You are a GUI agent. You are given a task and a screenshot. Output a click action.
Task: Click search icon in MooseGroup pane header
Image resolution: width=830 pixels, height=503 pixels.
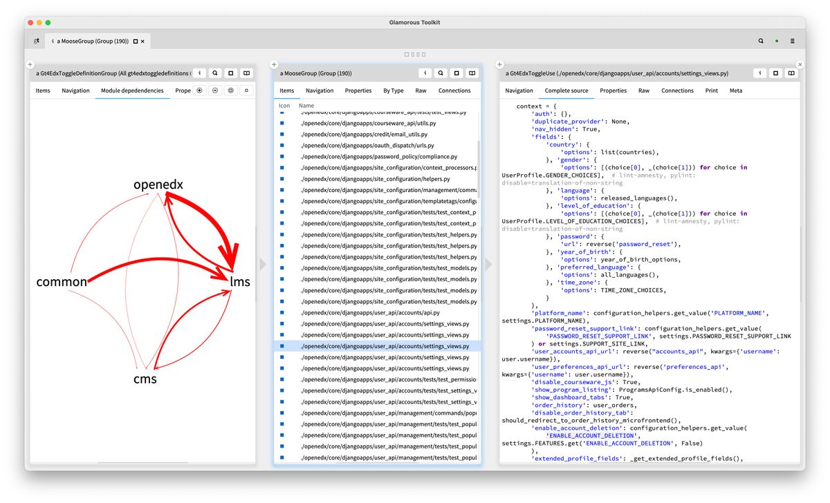point(441,73)
